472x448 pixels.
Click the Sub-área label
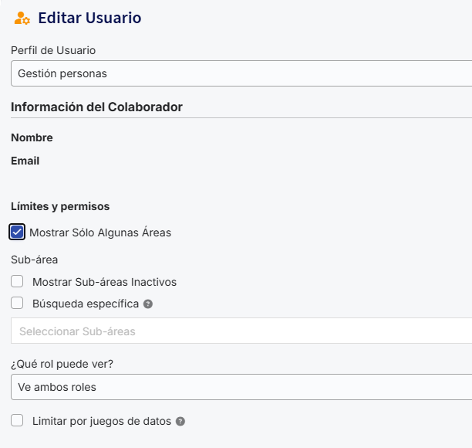[35, 260]
